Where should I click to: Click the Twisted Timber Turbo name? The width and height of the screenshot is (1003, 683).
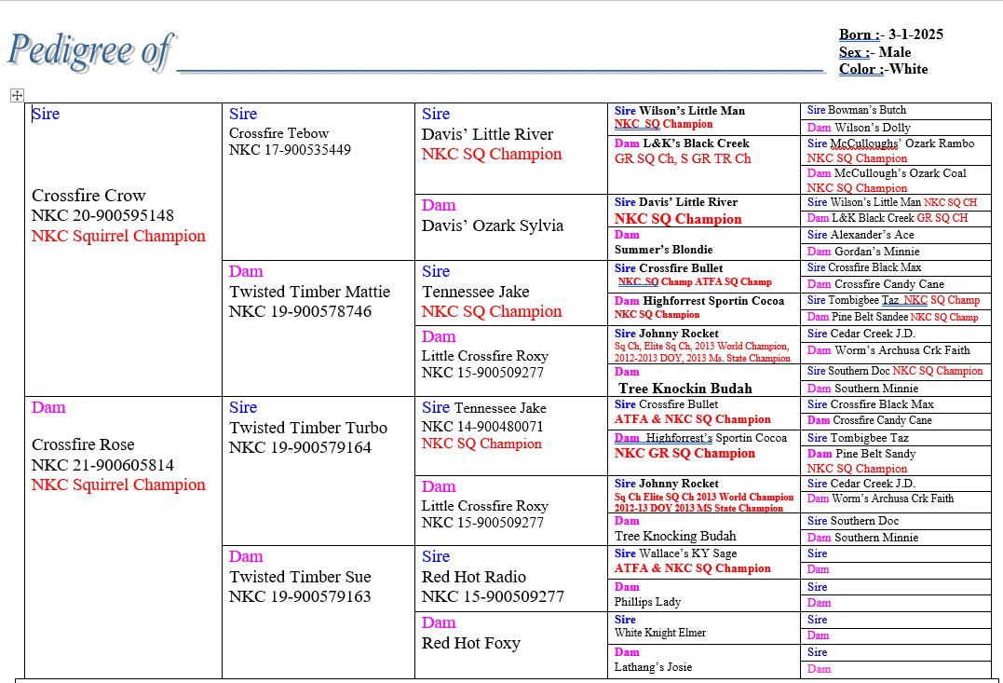click(308, 428)
